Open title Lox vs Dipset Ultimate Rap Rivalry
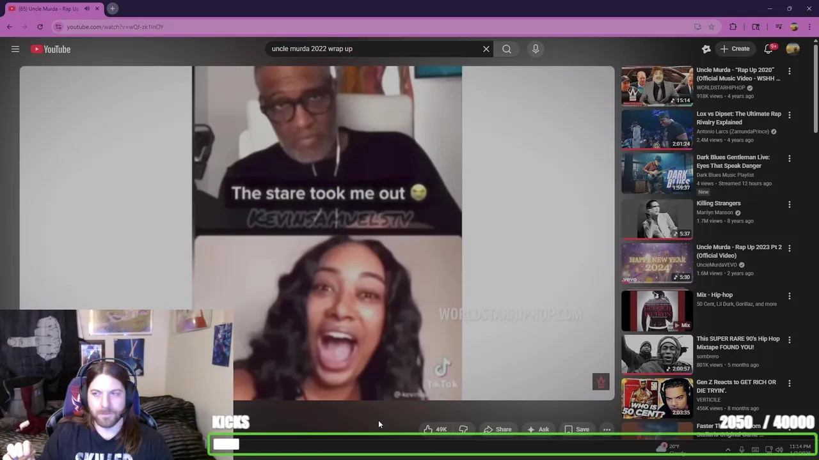Screen dimensions: 819x460 pyautogui.click(x=738, y=118)
